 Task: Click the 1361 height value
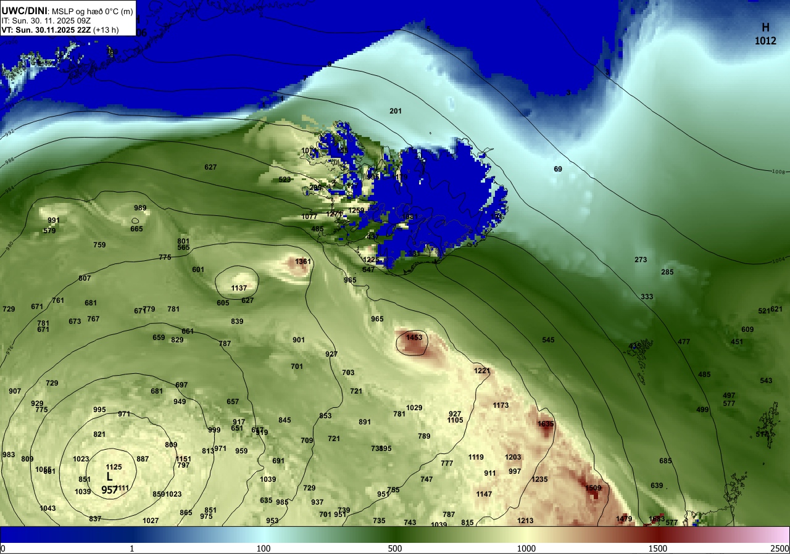click(x=303, y=262)
